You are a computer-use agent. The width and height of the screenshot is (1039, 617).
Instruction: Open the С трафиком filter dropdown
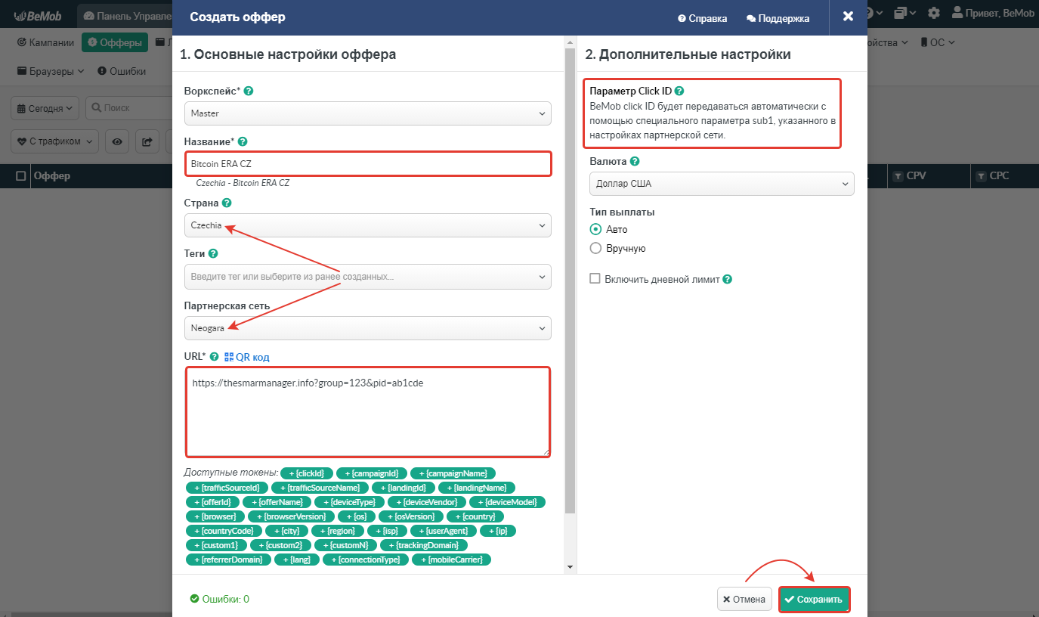[55, 141]
